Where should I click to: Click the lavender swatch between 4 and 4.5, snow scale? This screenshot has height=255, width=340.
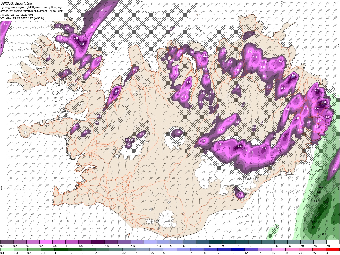[x=150, y=242]
